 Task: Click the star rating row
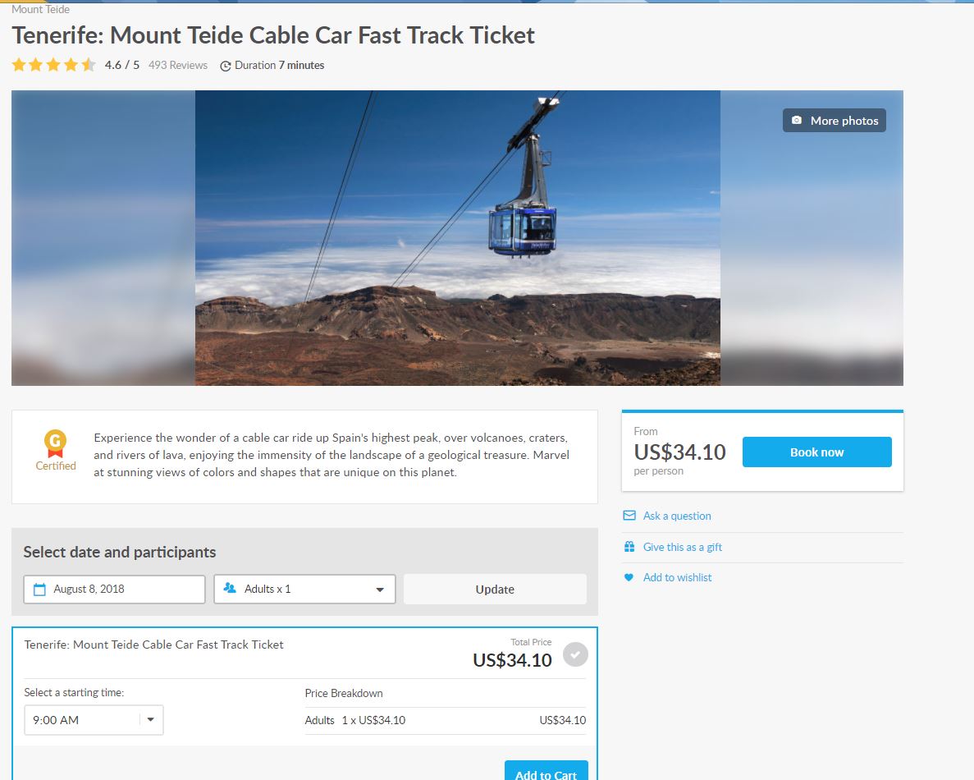53,65
